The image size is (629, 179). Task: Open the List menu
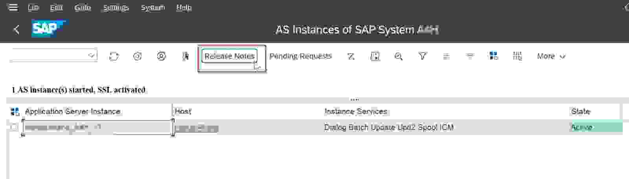[33, 7]
